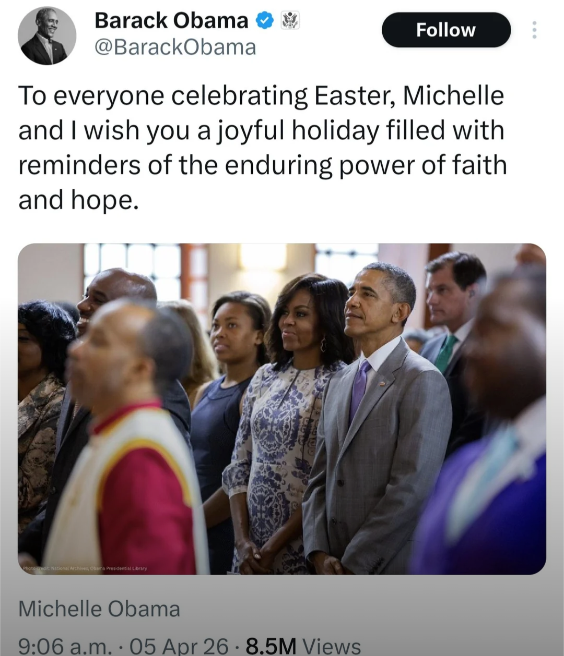
Task: Click the government seal badge icon
Action: tap(290, 21)
